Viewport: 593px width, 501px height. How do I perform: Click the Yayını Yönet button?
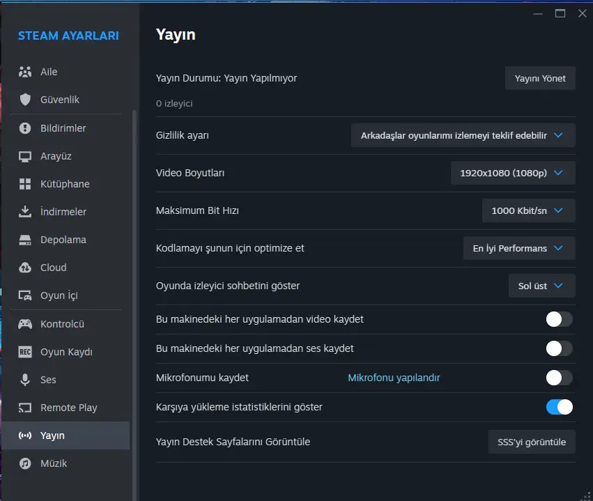pos(540,78)
